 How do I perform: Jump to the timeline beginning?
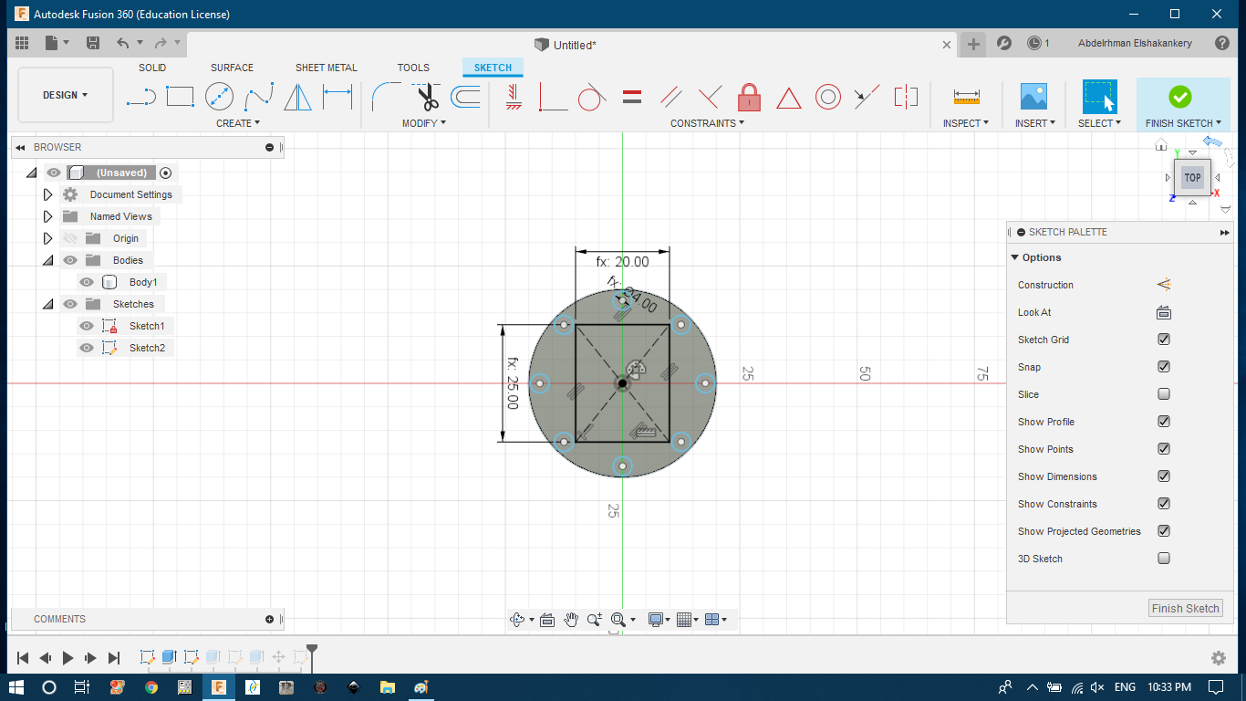tap(23, 657)
